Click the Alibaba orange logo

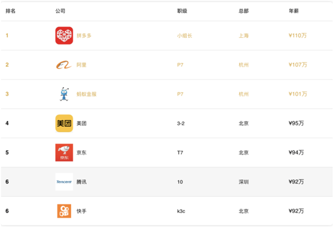[64, 65]
